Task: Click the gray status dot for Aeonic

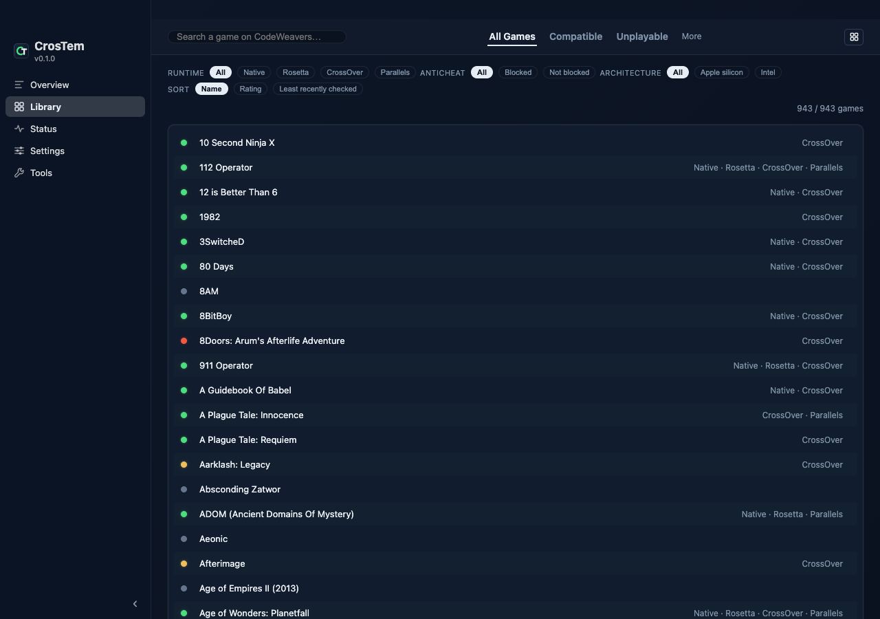Action: tap(184, 539)
